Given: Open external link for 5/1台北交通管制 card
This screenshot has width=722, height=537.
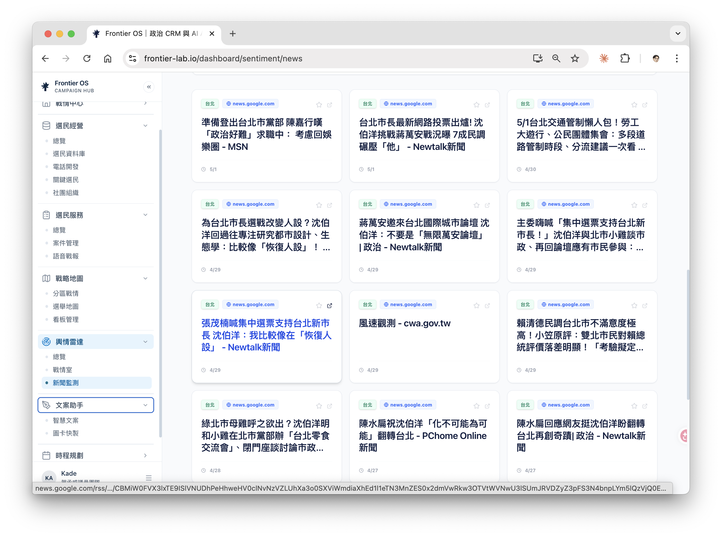Looking at the screenshot, I should click(645, 105).
